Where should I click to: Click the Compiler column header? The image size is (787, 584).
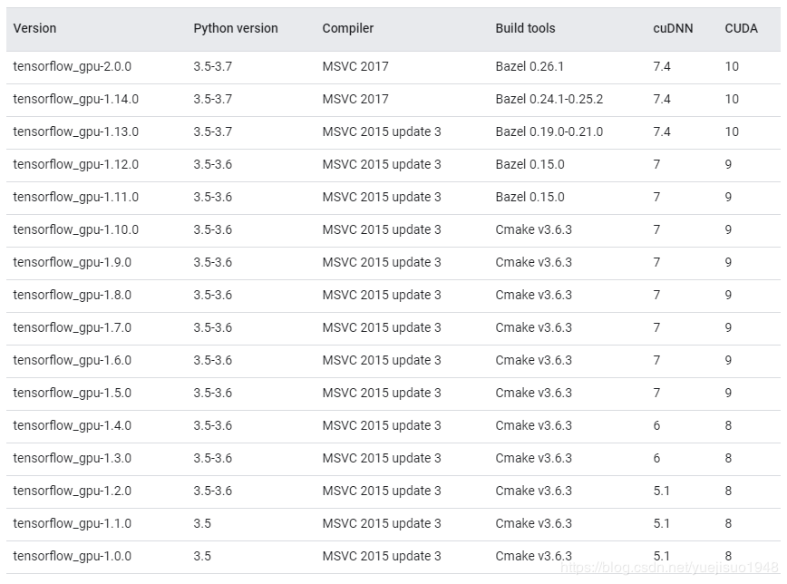pos(348,29)
